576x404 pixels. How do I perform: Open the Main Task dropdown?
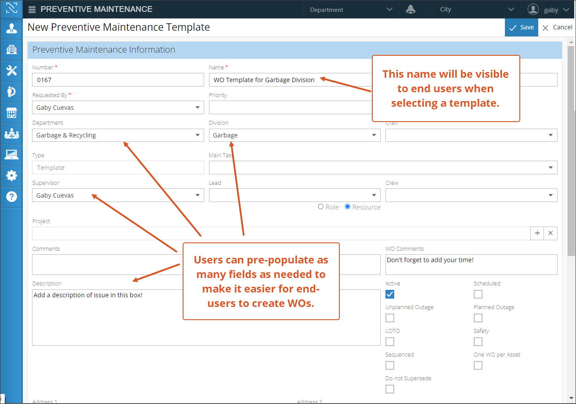tap(383, 168)
